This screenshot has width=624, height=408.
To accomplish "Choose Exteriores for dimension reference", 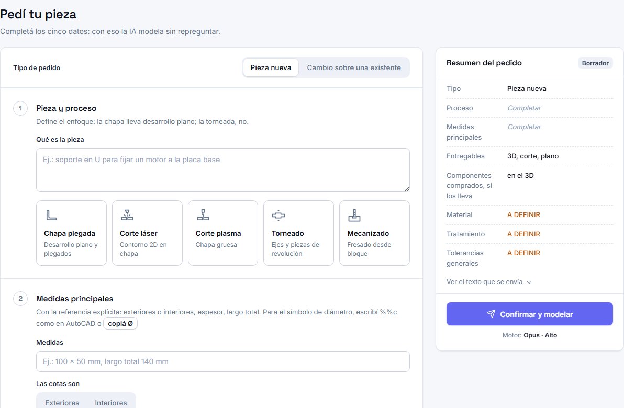I will 62,402.
